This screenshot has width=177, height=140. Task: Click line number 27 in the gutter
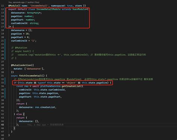point(3,62)
